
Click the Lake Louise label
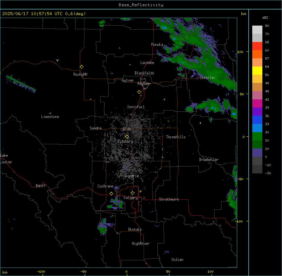click(6, 159)
